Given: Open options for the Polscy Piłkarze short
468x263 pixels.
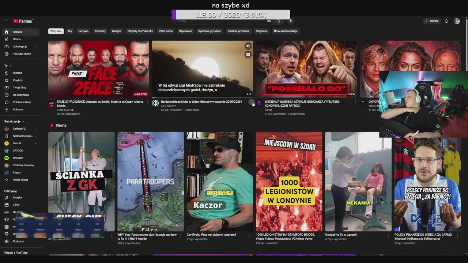Looking at the screenshot, I should 457,236.
